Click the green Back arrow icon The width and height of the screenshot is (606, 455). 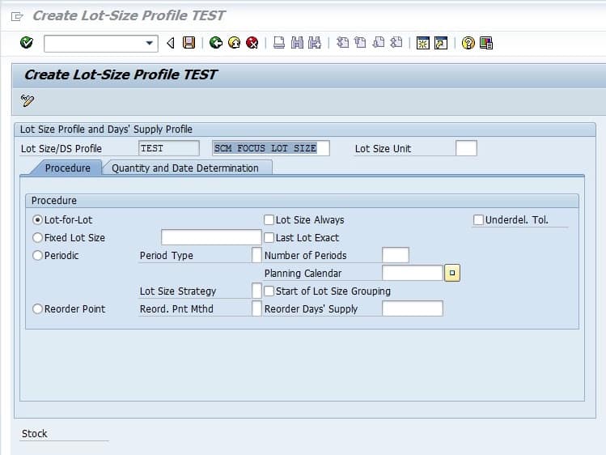tap(216, 43)
